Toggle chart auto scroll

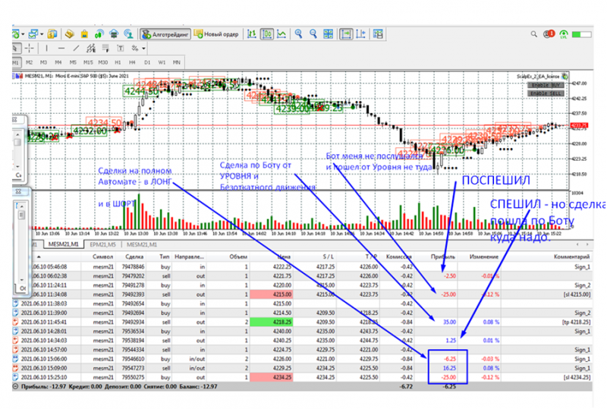click(x=346, y=34)
